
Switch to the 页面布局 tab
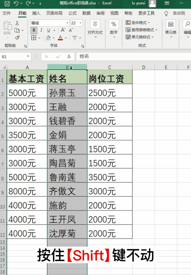[x=54, y=13]
